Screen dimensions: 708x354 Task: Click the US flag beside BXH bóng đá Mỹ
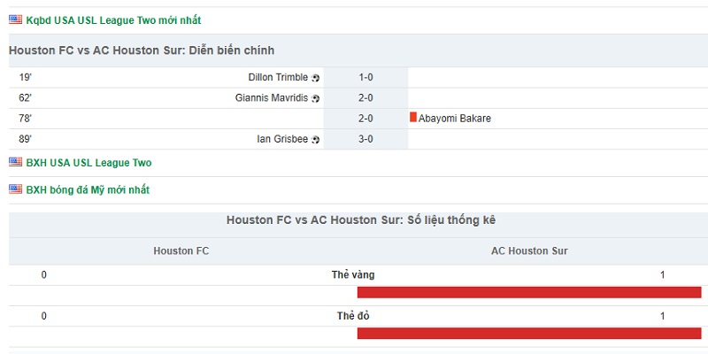(x=15, y=189)
